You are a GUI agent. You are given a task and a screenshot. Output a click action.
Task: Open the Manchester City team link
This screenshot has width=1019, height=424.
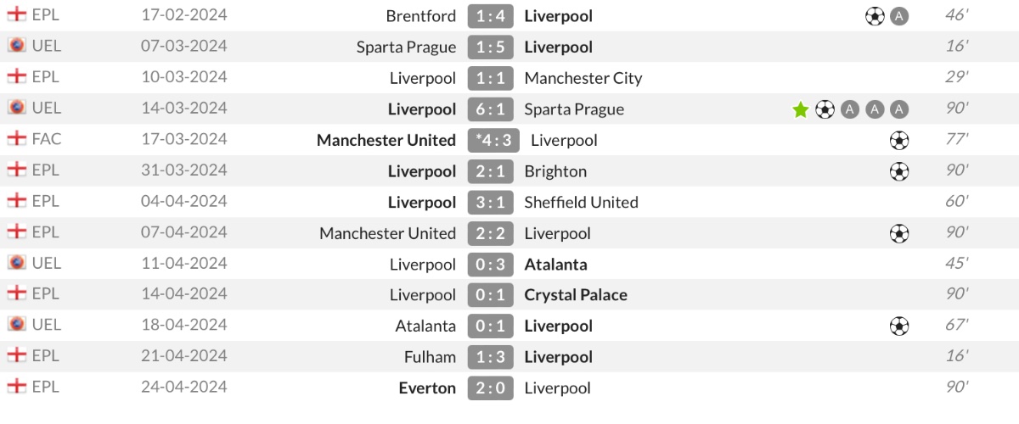click(x=583, y=78)
